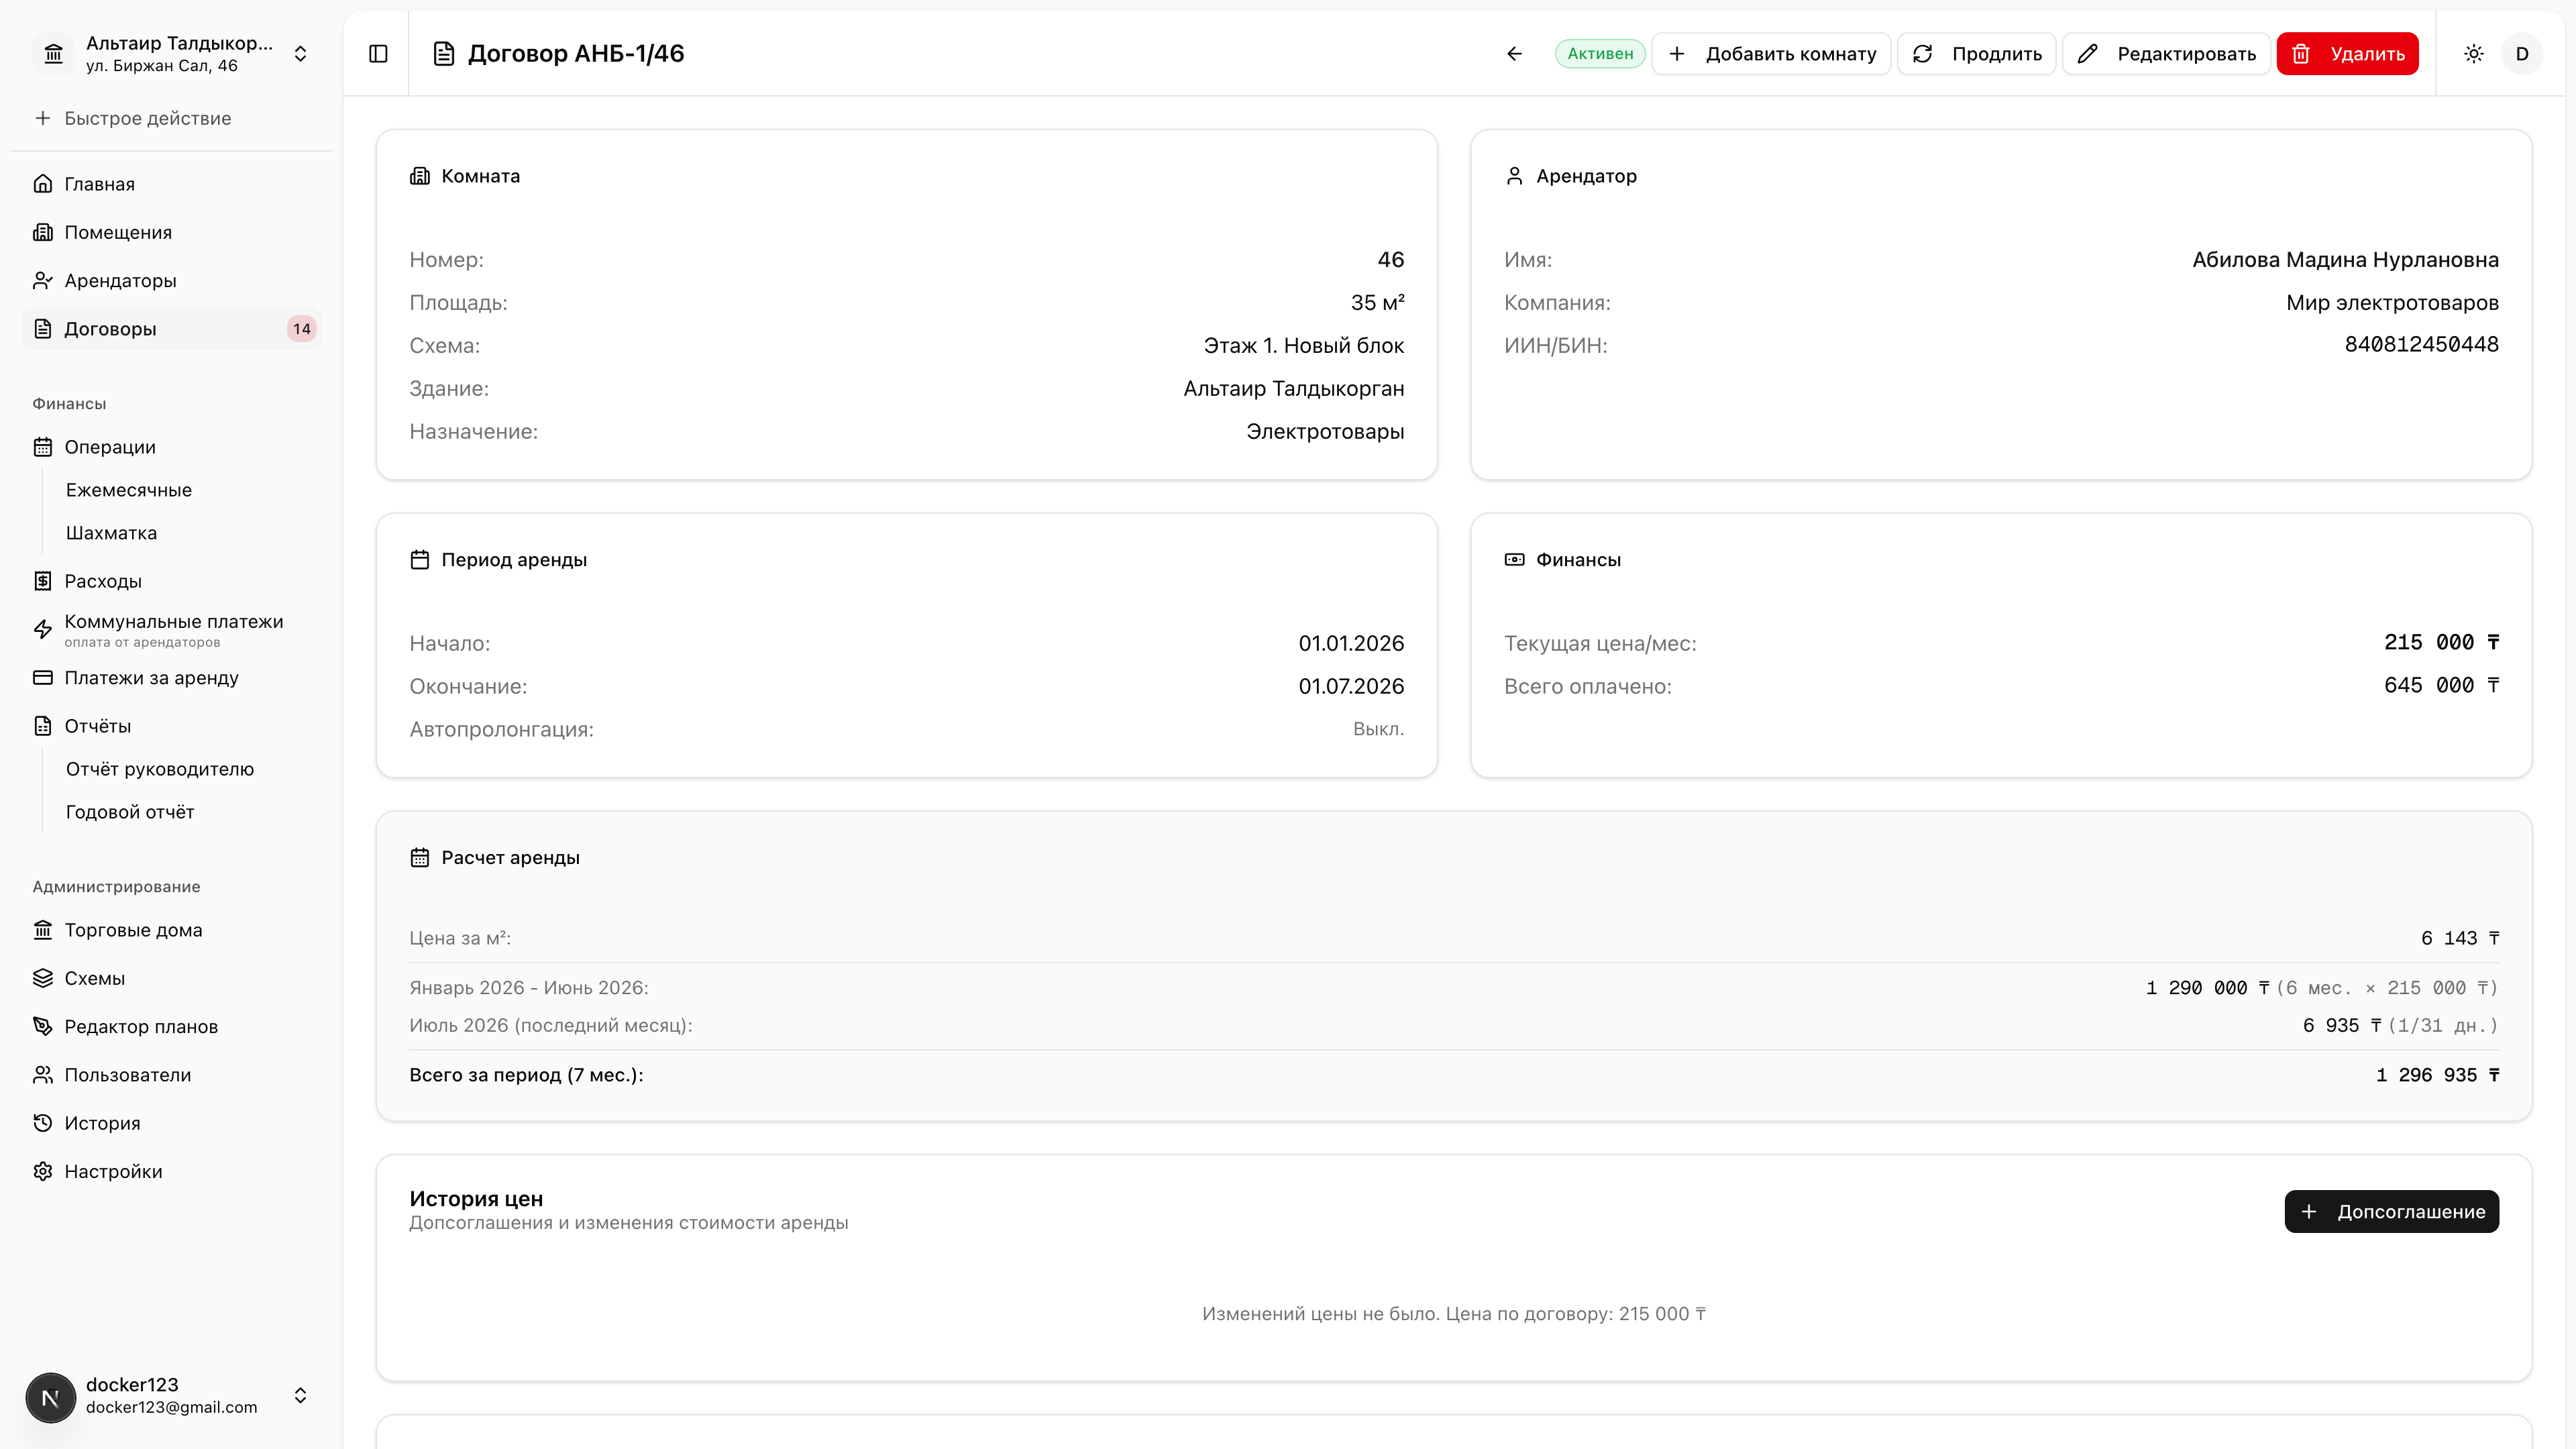This screenshot has height=1449, width=2576.
Task: Click end date 01.07.2026
Action: pos(1351,687)
